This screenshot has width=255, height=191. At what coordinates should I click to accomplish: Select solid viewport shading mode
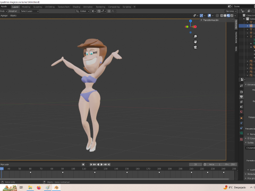coord(225,15)
